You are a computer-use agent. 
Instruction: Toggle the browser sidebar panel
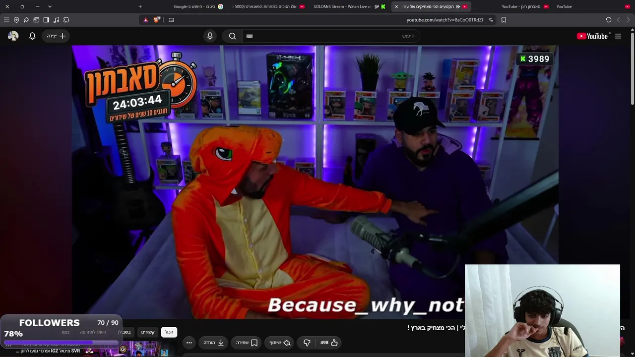tap(46, 20)
